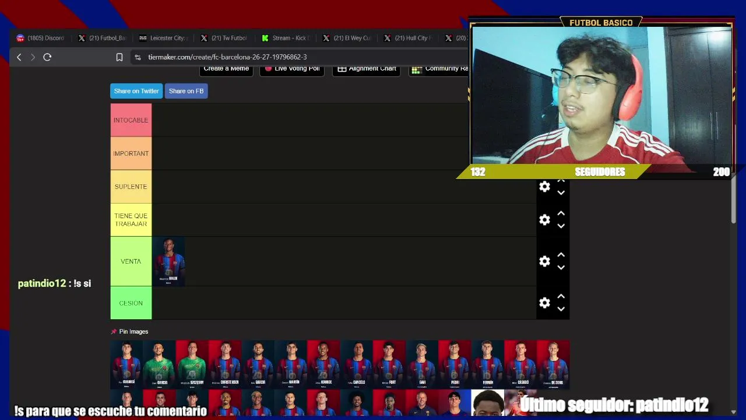746x420 pixels.
Task: Share the tier list on Twitter
Action: [136, 91]
